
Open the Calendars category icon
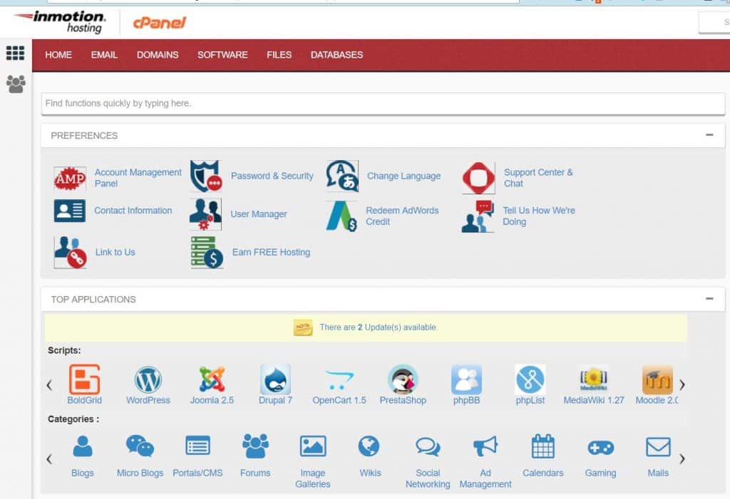point(543,447)
